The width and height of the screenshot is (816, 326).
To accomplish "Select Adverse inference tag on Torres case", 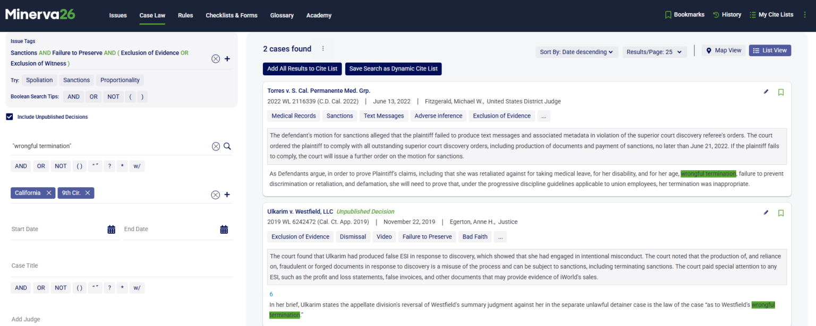I will point(438,116).
